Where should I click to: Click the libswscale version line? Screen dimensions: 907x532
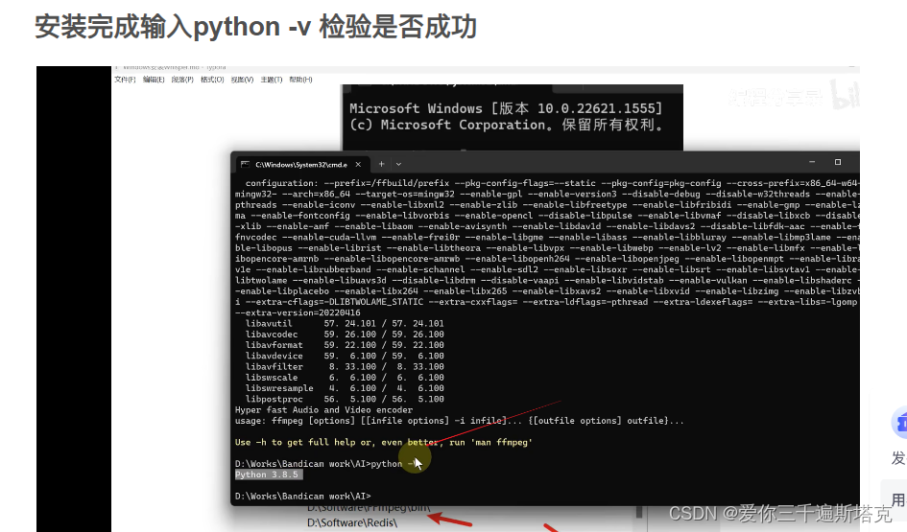(345, 378)
